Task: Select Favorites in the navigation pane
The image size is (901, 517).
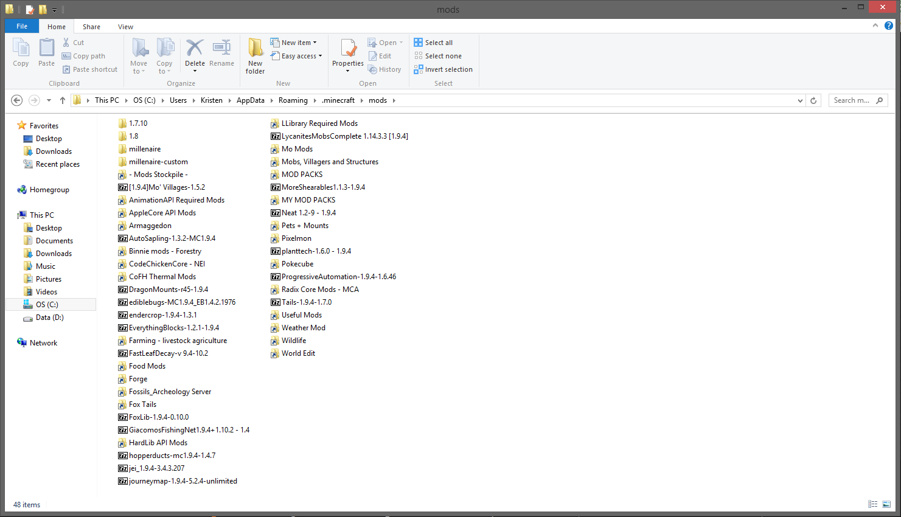Action: pyautogui.click(x=38, y=126)
